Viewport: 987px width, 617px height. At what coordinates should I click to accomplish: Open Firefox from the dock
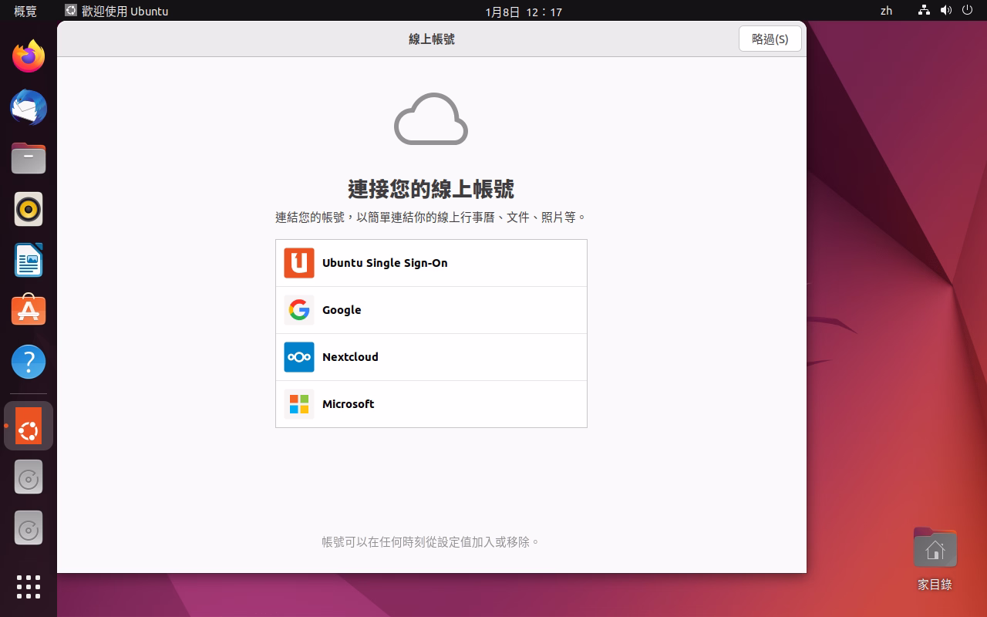[x=29, y=56]
